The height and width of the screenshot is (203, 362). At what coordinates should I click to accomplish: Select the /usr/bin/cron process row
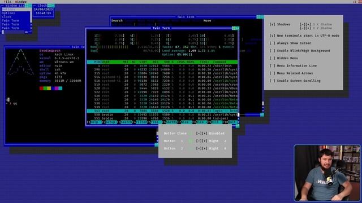(162, 85)
